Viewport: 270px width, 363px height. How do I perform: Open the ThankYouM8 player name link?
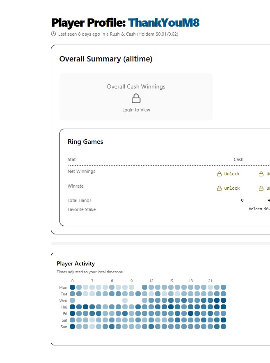click(164, 23)
